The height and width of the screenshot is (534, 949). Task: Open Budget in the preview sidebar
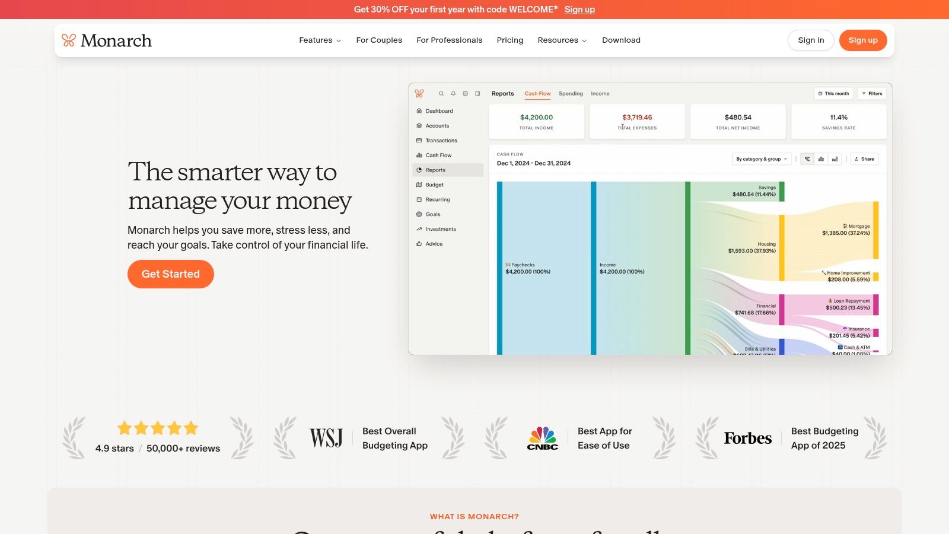point(448,185)
